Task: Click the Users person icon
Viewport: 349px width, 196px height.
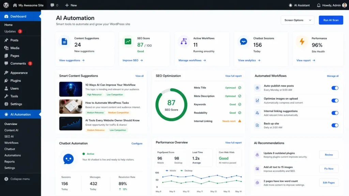Action: [6, 88]
